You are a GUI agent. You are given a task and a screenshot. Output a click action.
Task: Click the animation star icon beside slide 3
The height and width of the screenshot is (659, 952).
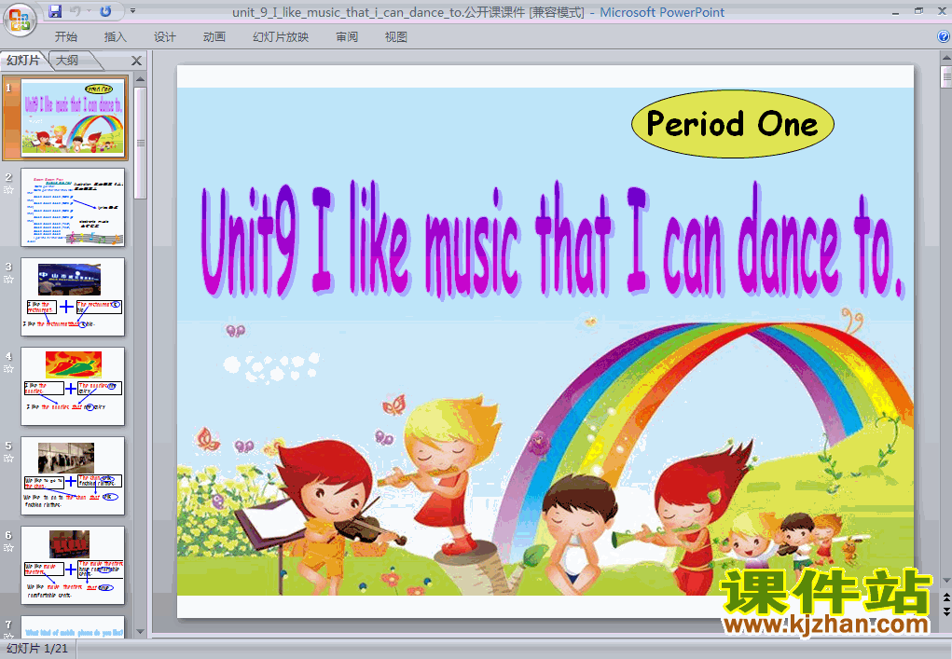coord(8,279)
